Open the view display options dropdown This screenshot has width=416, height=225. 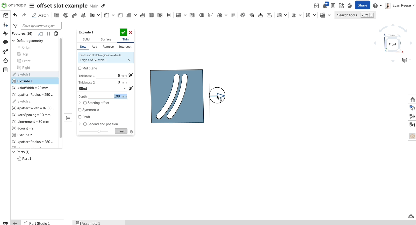tap(407, 60)
